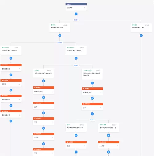Open initiator node settings via its chevron
The width and height of the screenshot is (154, 156).
85,8
